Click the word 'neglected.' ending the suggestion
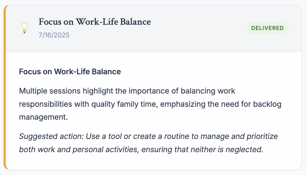307x175 pixels. pos(244,149)
